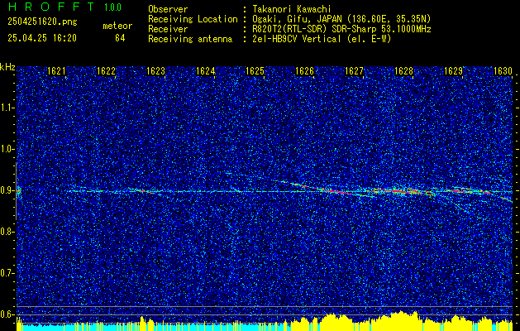Click the 1629 time marker

(453, 70)
